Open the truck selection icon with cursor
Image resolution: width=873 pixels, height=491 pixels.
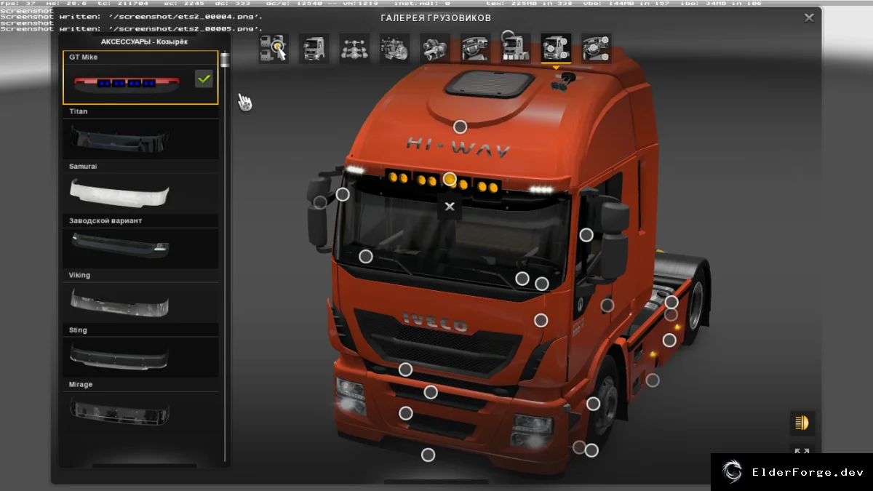tap(274, 49)
